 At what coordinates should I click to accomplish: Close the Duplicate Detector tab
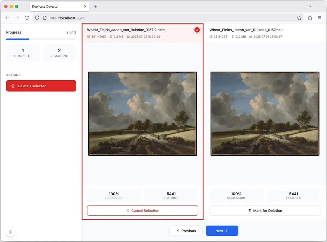(85, 7)
